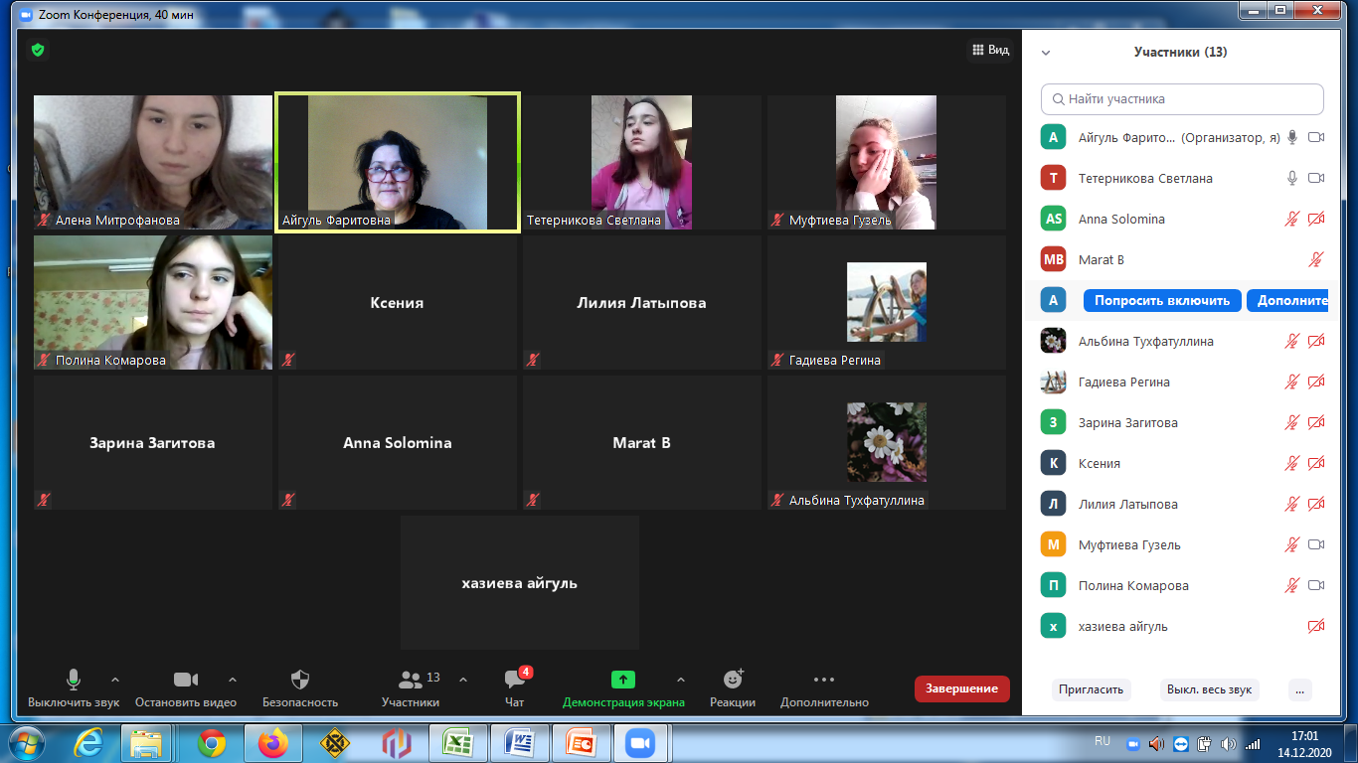Stop the camera with Остановить видео

(186, 681)
